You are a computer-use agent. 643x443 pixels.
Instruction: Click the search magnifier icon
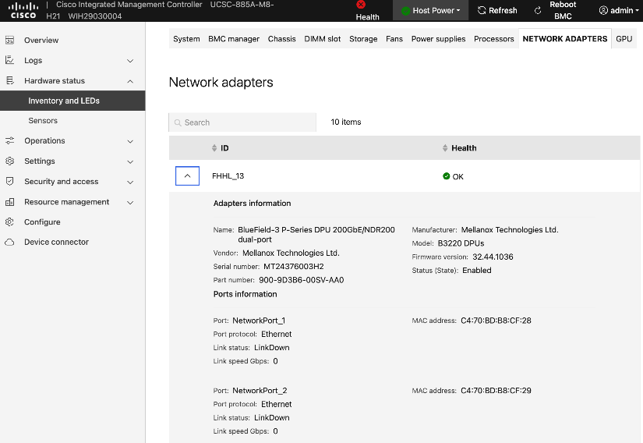click(x=178, y=122)
